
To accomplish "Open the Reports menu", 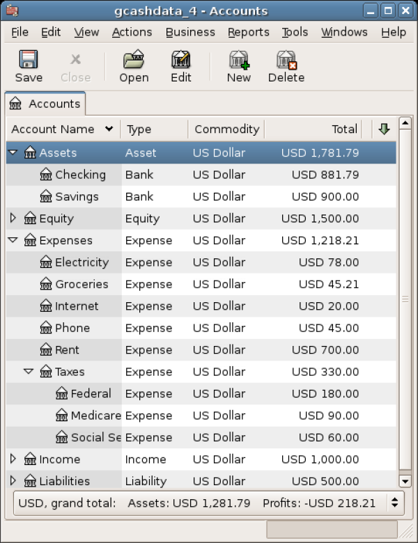I will tap(248, 32).
